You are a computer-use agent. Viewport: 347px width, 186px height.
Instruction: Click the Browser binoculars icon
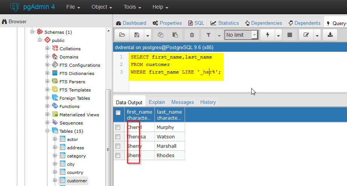coord(5,22)
